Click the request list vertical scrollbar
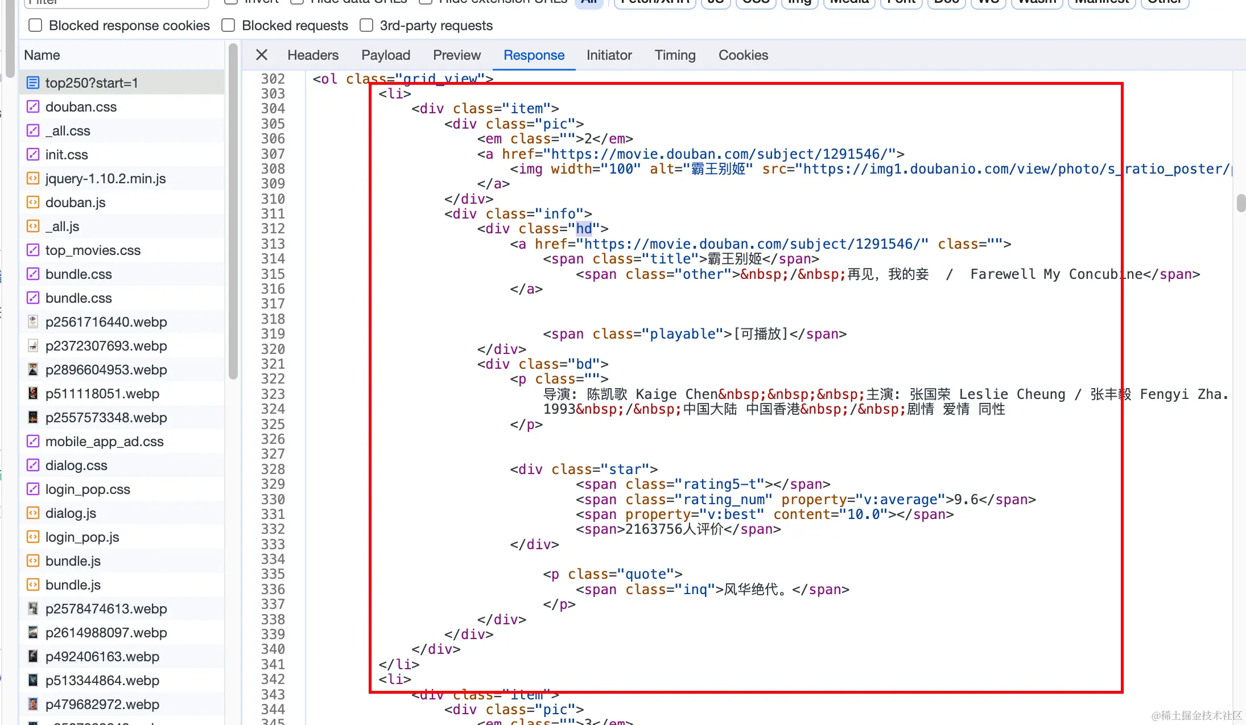This screenshot has height=725, width=1246. 233,212
